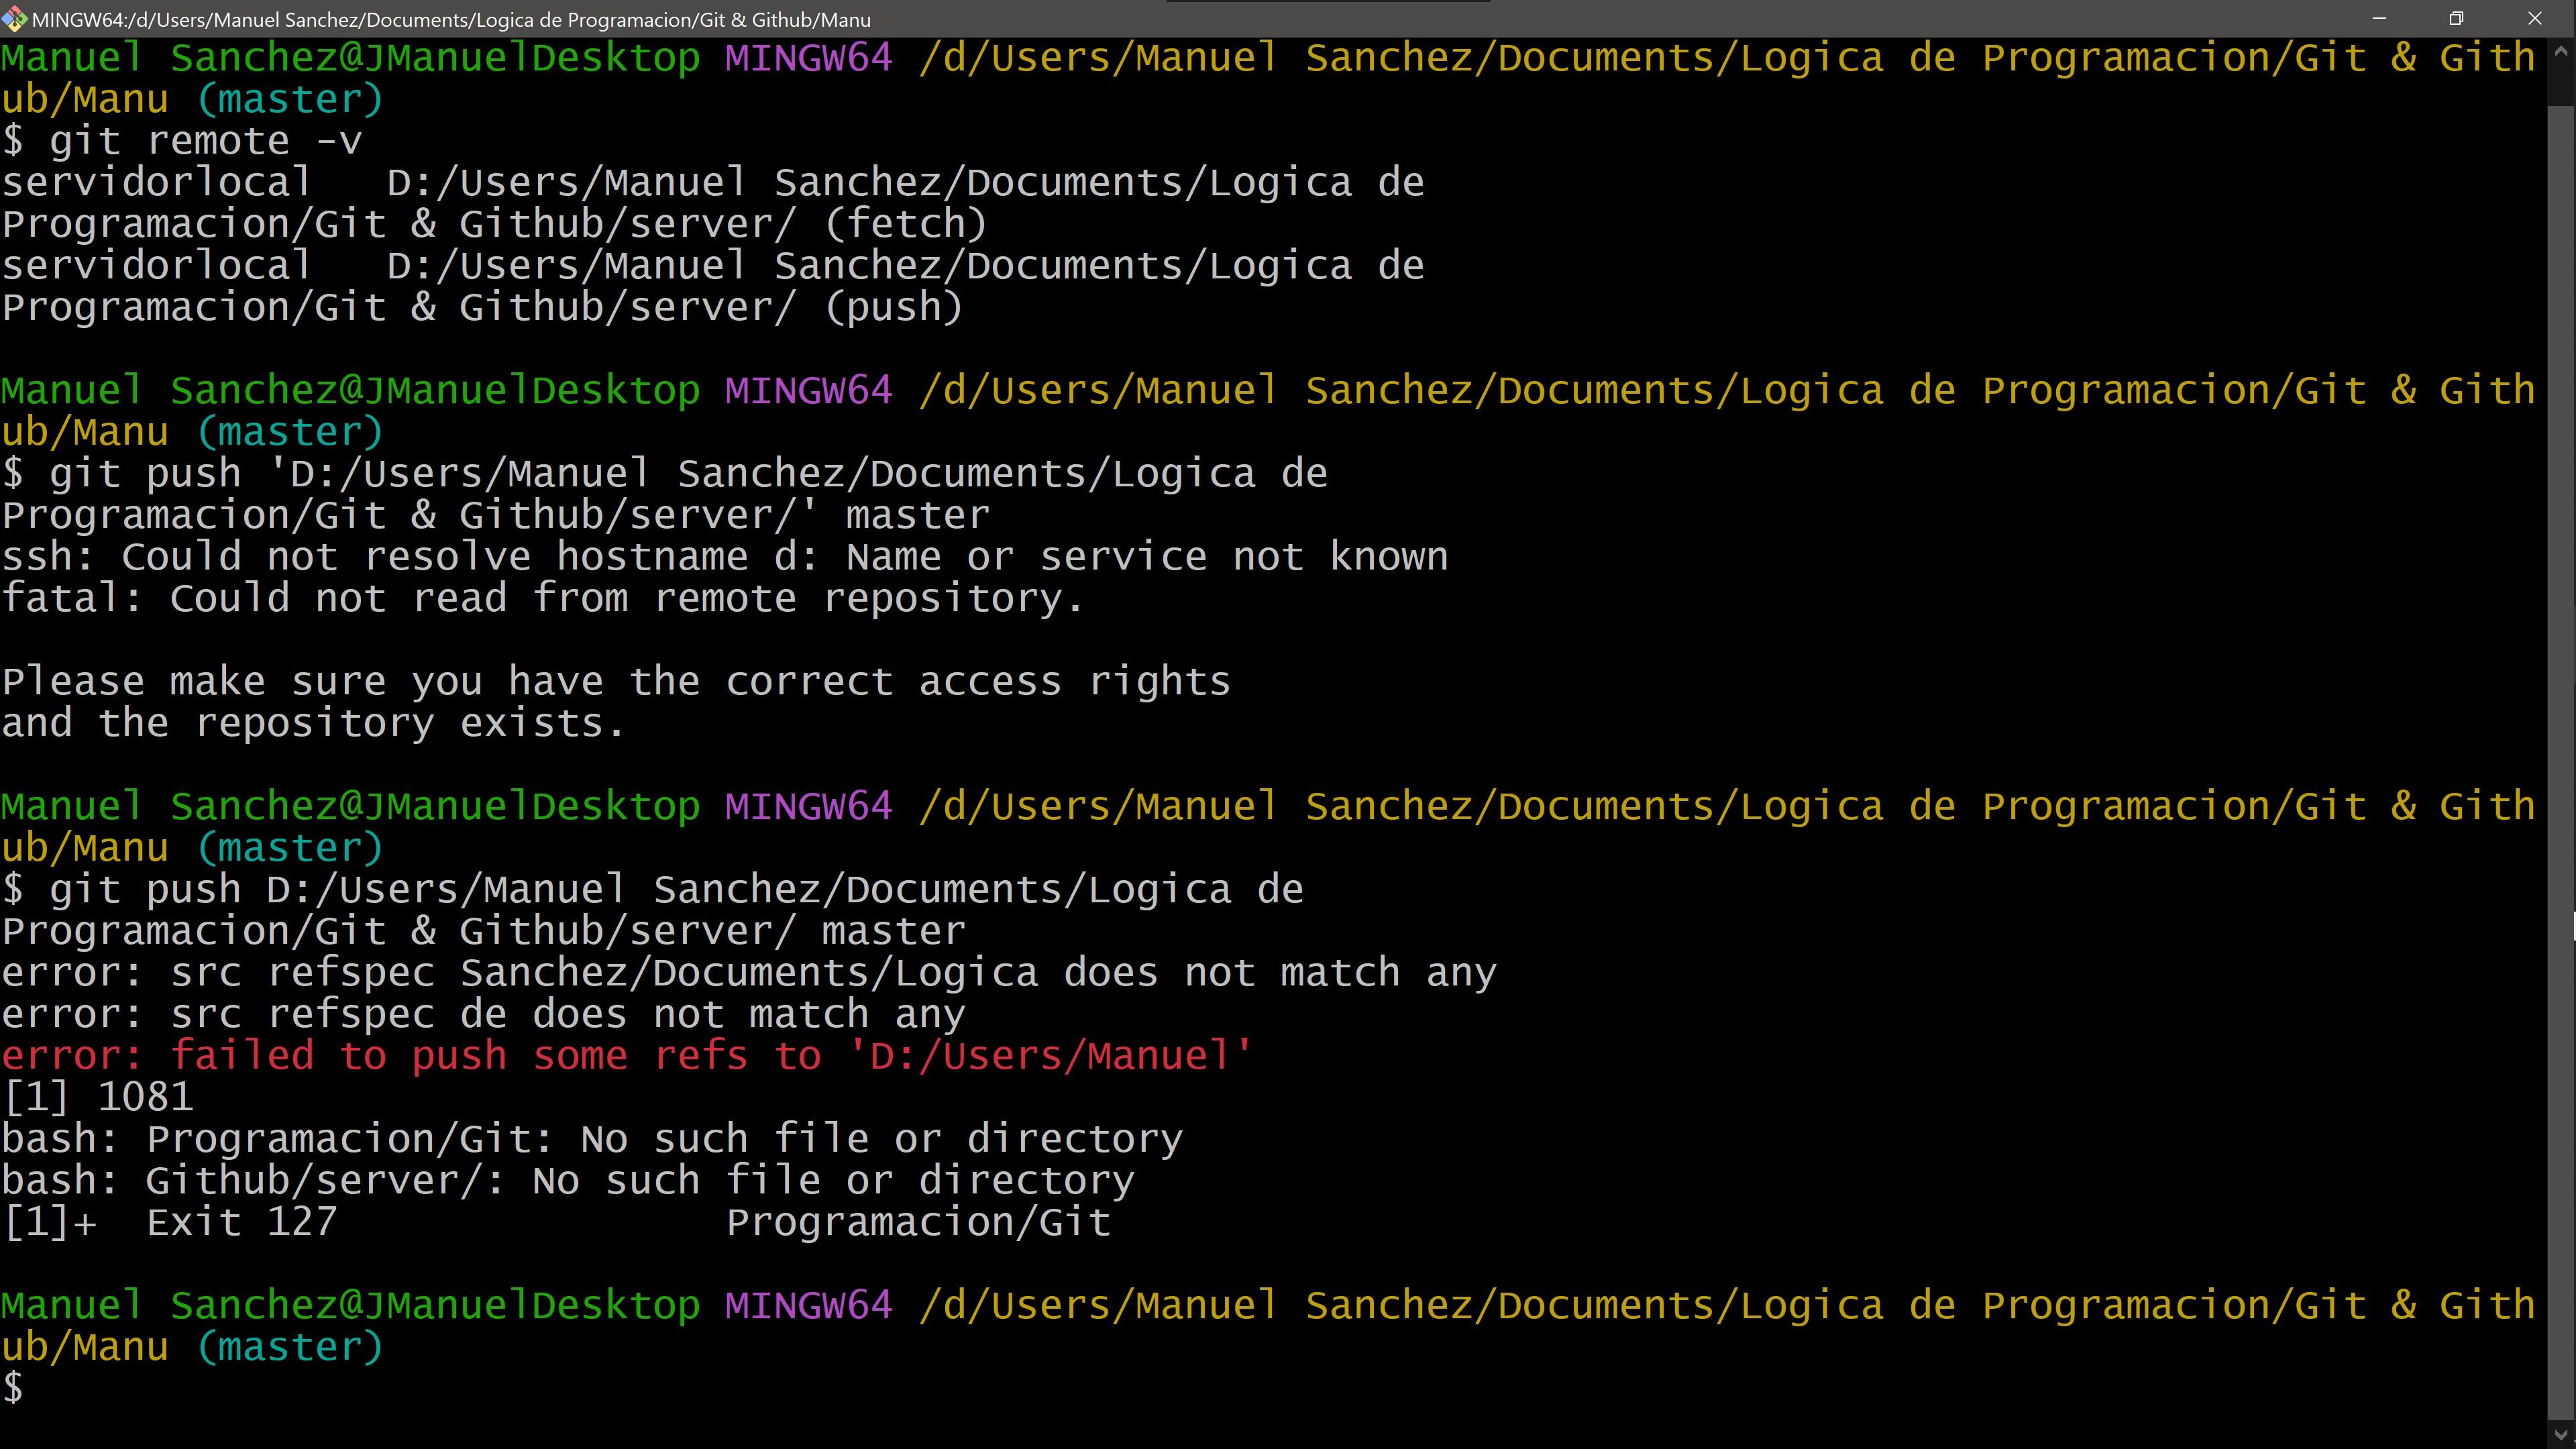Click the unquoted 'git push D:/Users/Manuel' command line
This screenshot has width=2576, height=1449.
click(x=653, y=910)
